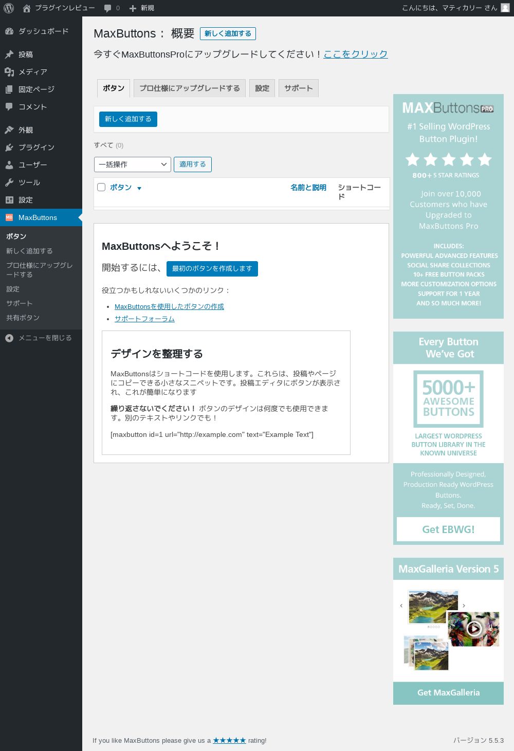Follow the ここをクリック upgrade link
Viewport: 514px width, 751px height.
tap(356, 54)
